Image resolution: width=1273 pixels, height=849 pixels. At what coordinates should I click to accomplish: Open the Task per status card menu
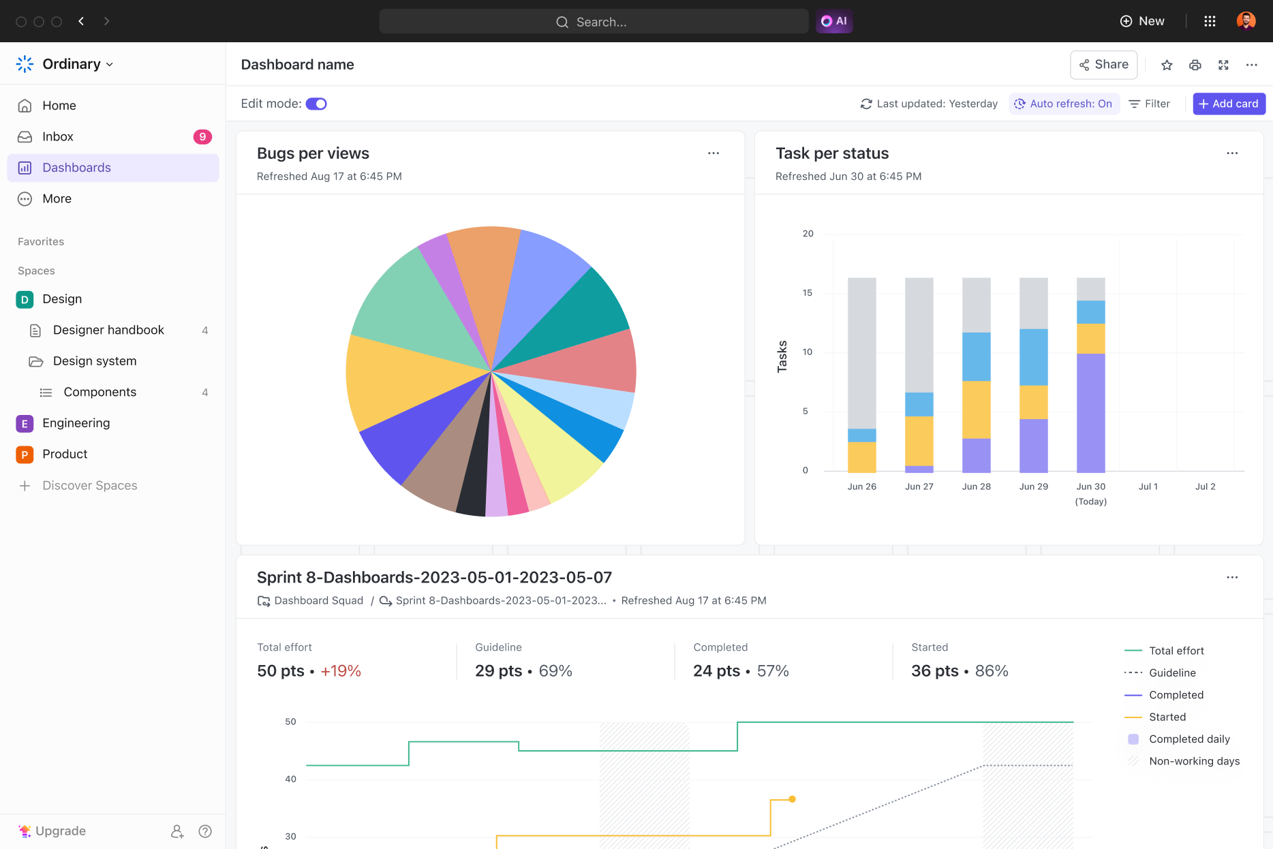pyautogui.click(x=1231, y=153)
